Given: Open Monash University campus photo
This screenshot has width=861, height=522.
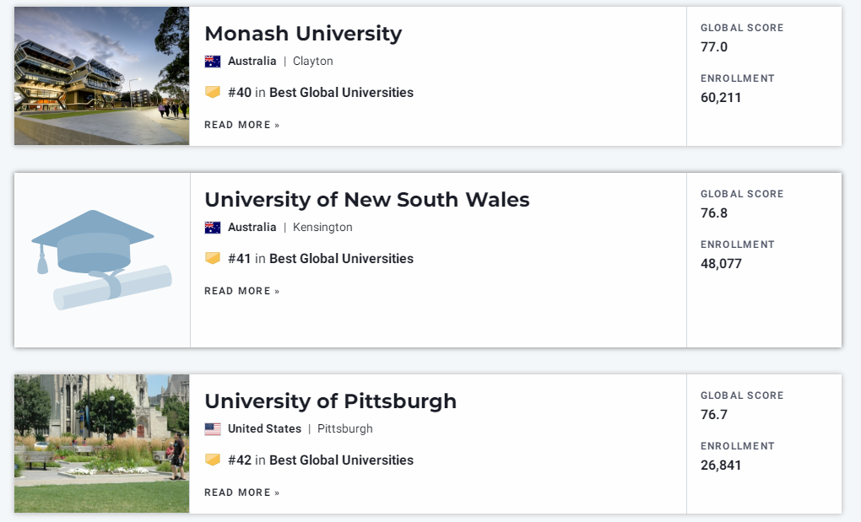Looking at the screenshot, I should pos(101,76).
